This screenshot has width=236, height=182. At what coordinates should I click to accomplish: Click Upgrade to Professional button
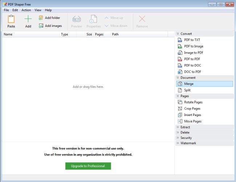click(88, 166)
